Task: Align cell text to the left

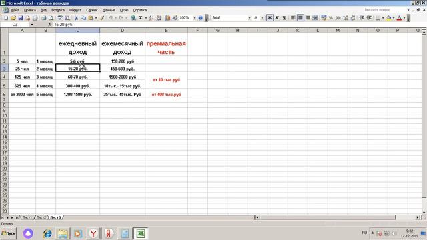Action: tap(293, 18)
